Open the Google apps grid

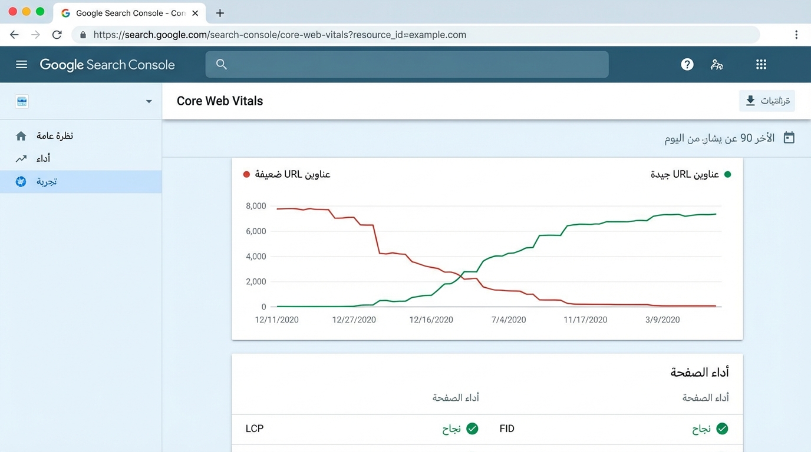tap(761, 65)
